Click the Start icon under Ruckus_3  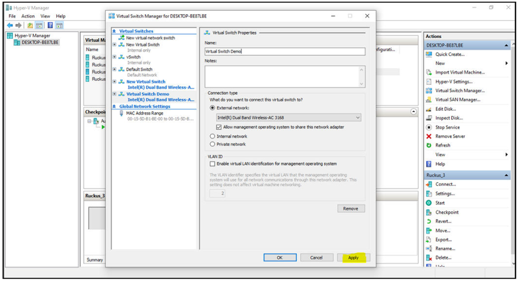pos(429,203)
